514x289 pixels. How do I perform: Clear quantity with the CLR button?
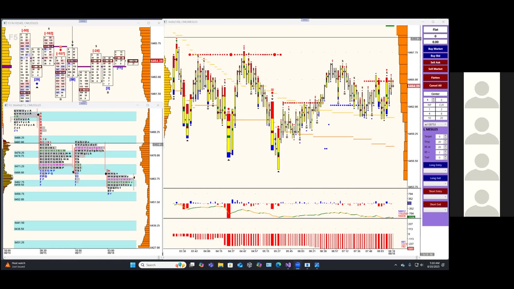[x=441, y=105]
